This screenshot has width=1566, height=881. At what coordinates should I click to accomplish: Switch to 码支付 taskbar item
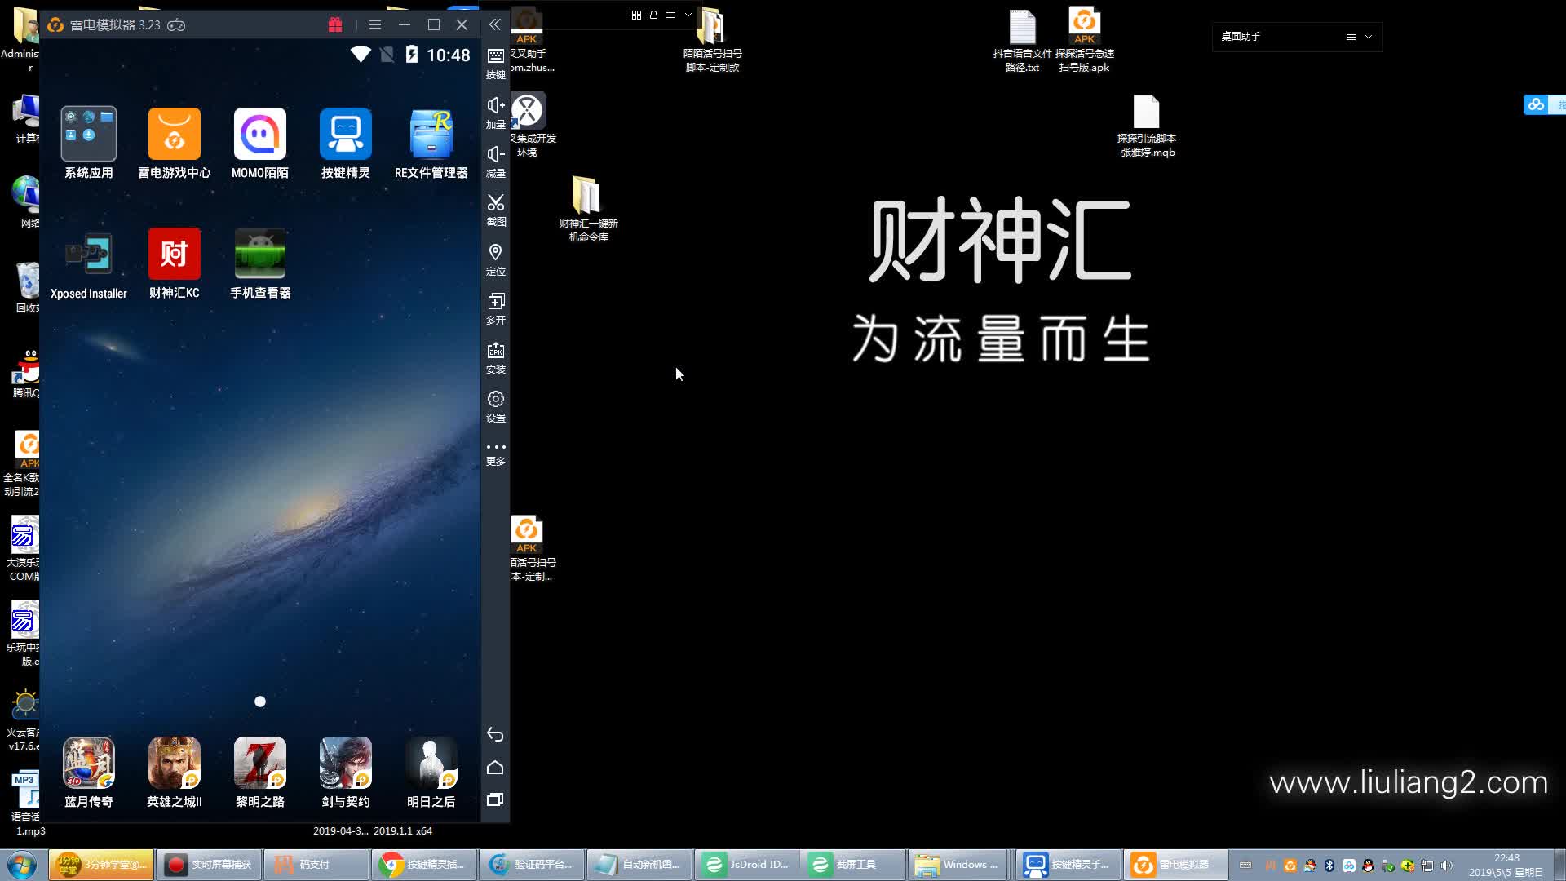316,865
